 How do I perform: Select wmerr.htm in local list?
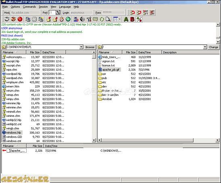click(11, 86)
